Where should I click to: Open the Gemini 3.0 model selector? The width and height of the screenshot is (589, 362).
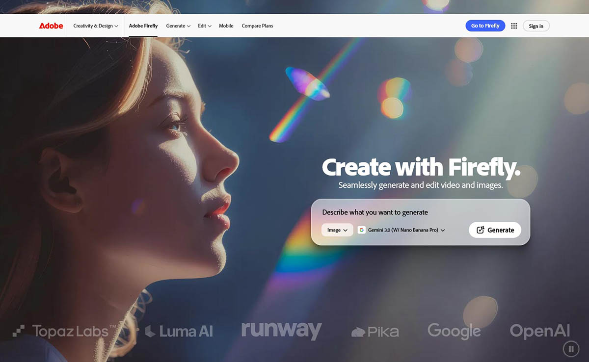click(x=402, y=230)
